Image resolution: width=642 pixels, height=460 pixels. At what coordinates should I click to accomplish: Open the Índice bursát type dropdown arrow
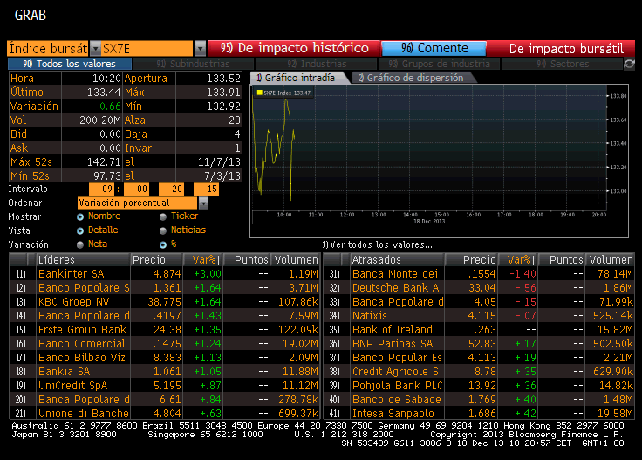pos(95,49)
